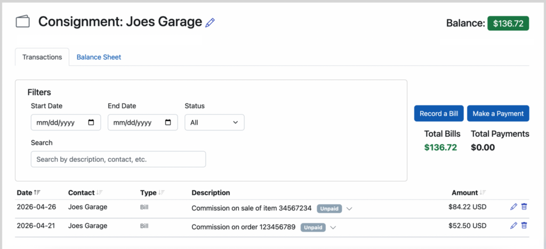Edit the $84.22 commission bill
The image size is (546, 249).
click(513, 206)
